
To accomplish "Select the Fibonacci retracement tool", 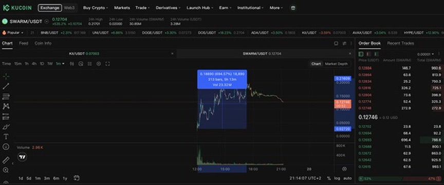I will 6,96.
